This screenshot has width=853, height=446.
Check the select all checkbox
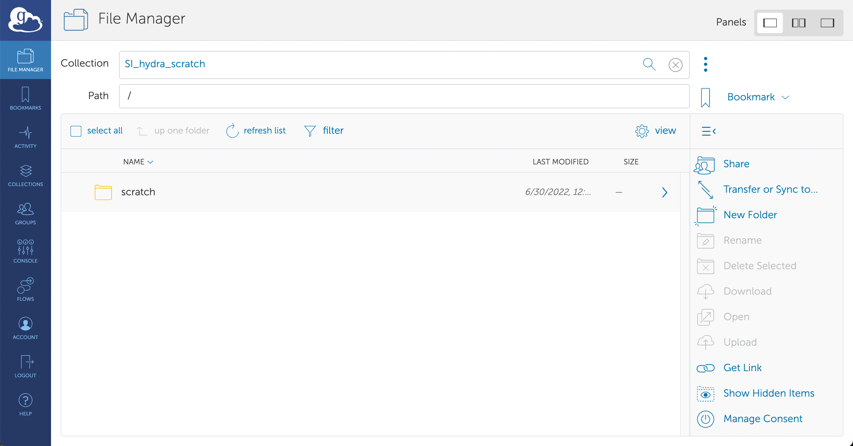[76, 131]
